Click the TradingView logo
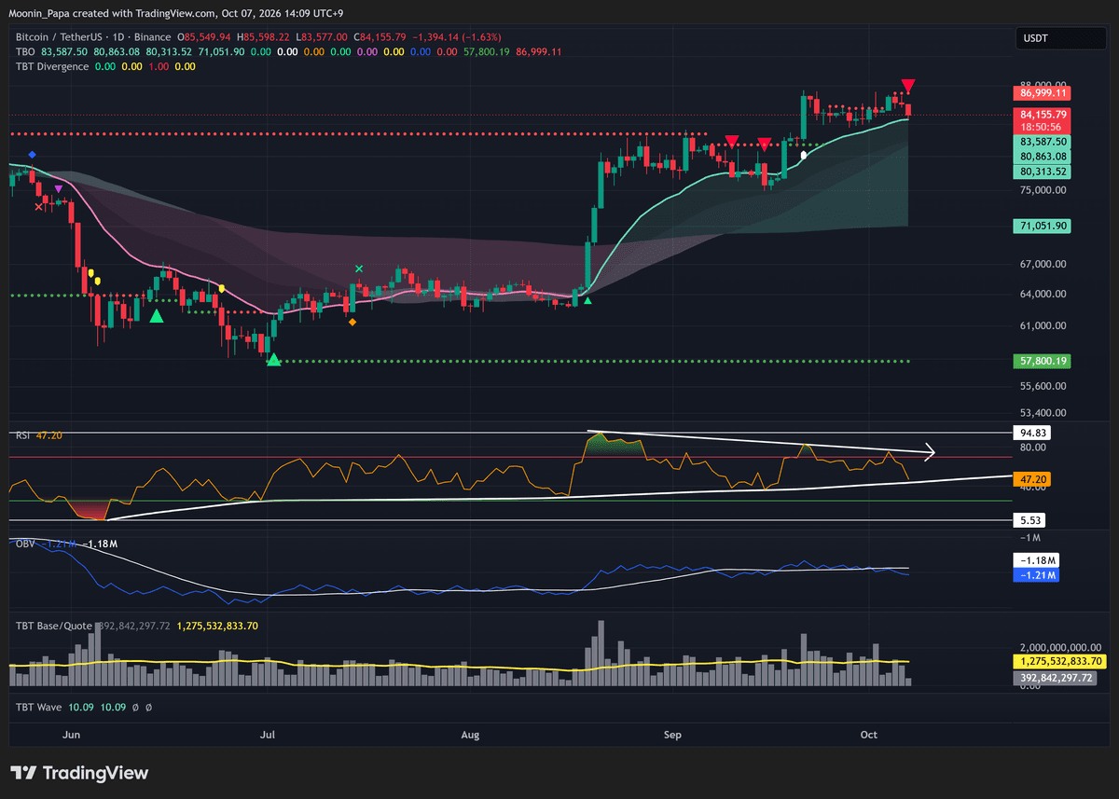 point(79,773)
